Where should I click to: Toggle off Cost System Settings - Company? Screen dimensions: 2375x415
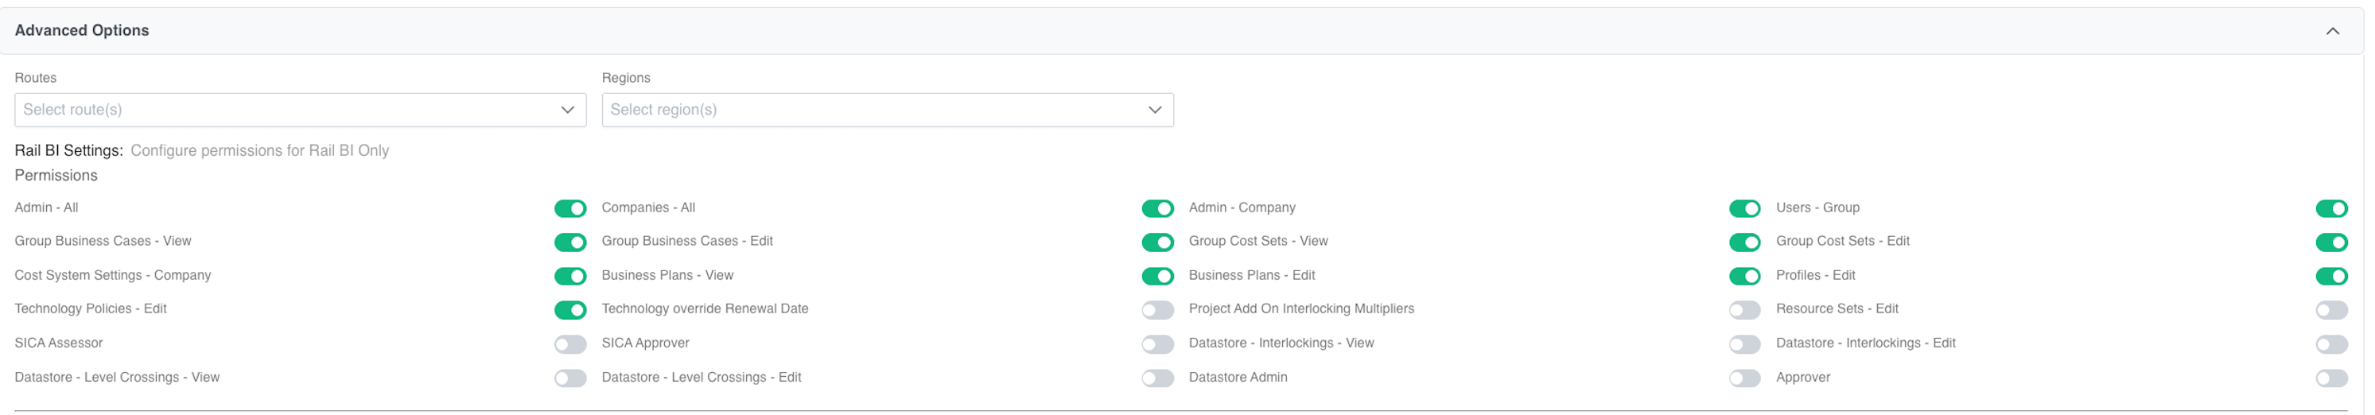coord(569,277)
